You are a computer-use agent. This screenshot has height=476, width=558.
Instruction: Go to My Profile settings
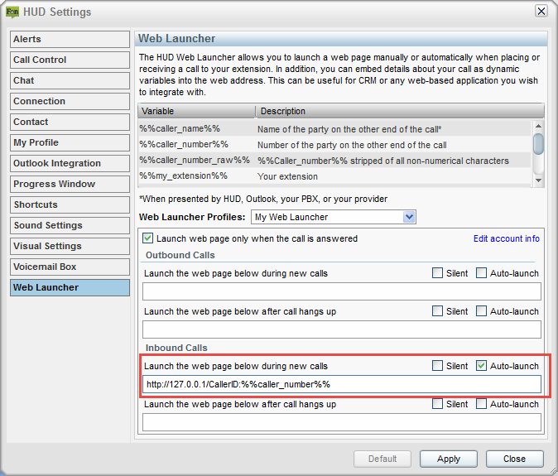tap(70, 142)
